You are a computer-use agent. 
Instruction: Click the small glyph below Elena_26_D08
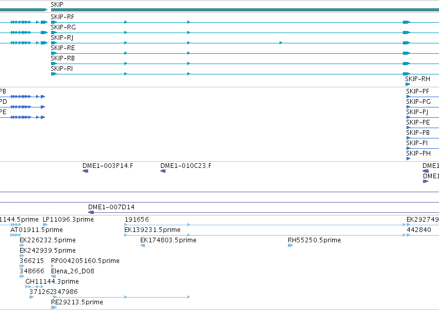pos(53,276)
